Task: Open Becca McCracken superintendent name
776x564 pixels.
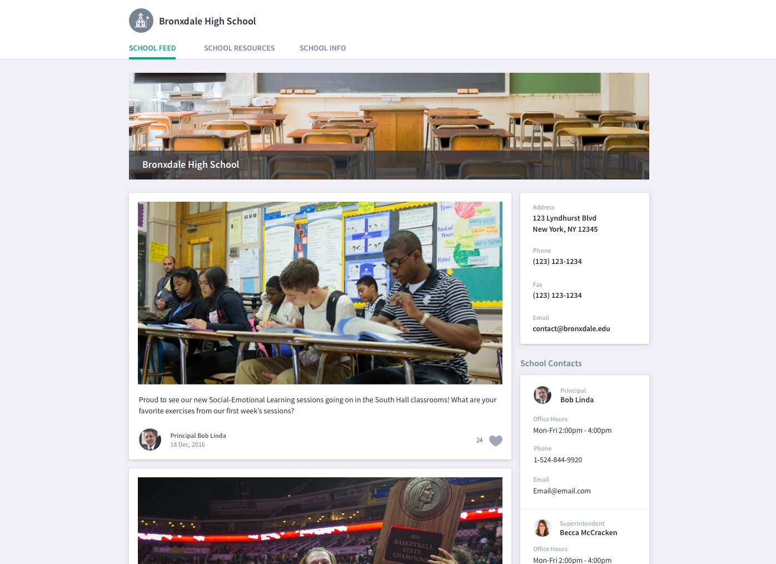Action: tap(588, 533)
